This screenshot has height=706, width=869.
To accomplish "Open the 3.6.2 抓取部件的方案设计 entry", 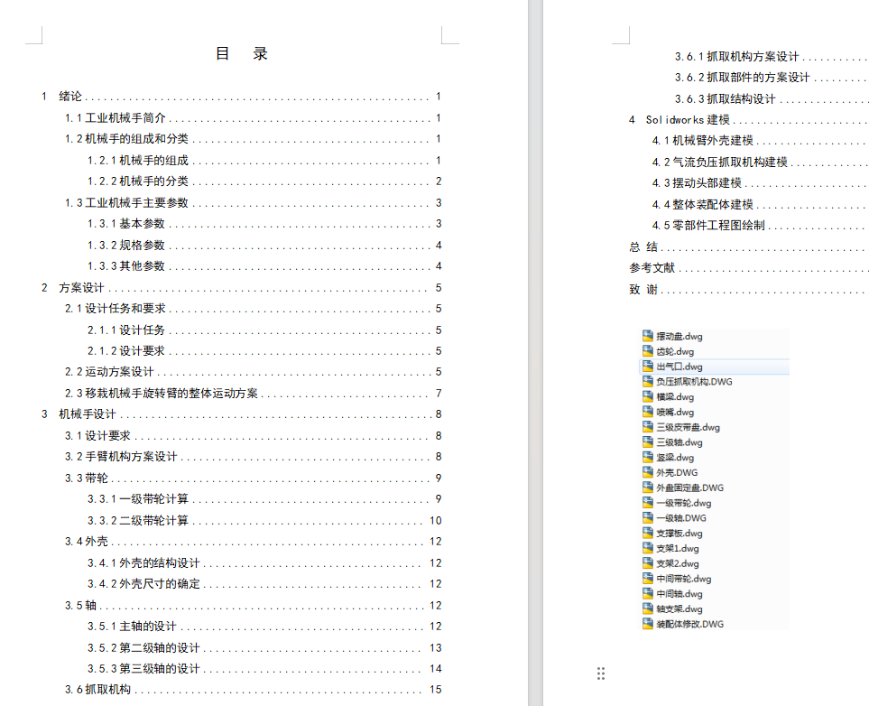I will click(x=772, y=78).
